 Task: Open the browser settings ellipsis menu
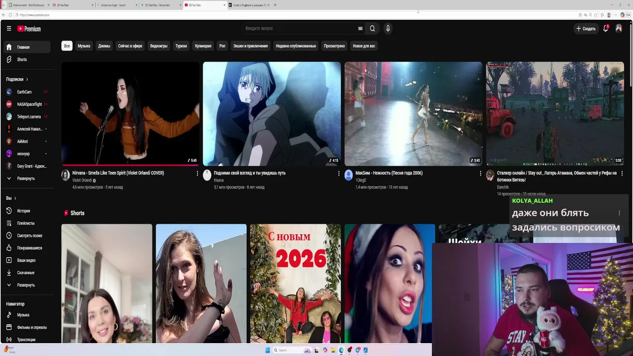click(x=617, y=15)
